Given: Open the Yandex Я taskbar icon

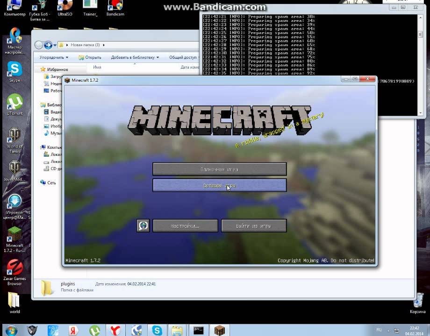Looking at the screenshot, I should (73, 330).
